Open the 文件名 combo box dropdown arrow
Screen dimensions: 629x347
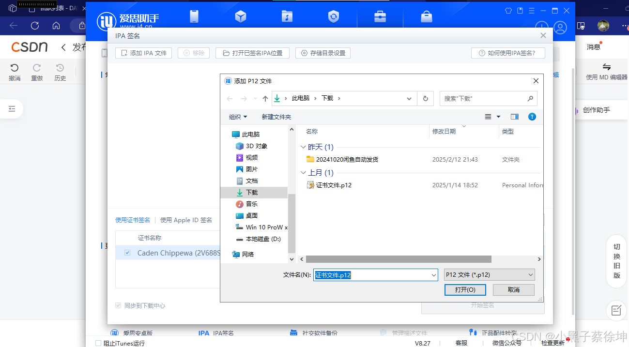(x=433, y=275)
